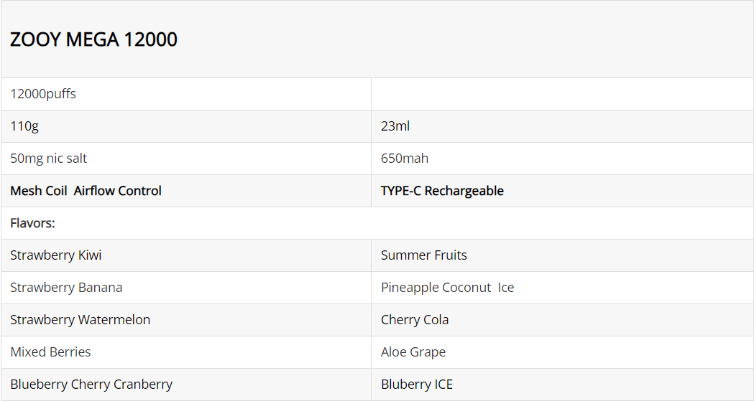Click Strawberry Watermelon flavor

pos(81,319)
